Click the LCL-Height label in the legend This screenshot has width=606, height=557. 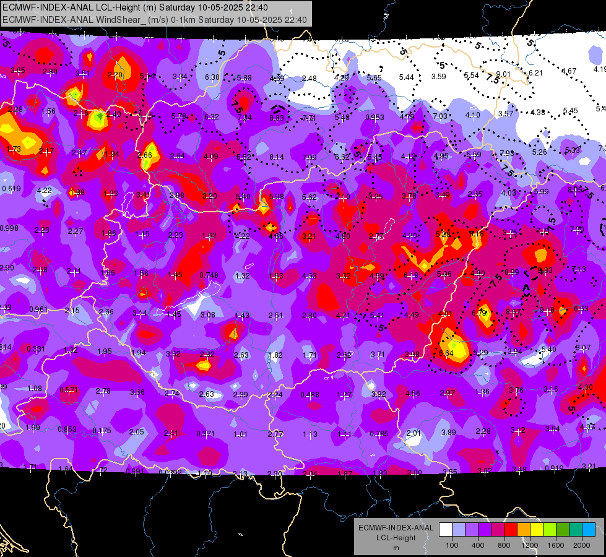(396, 538)
